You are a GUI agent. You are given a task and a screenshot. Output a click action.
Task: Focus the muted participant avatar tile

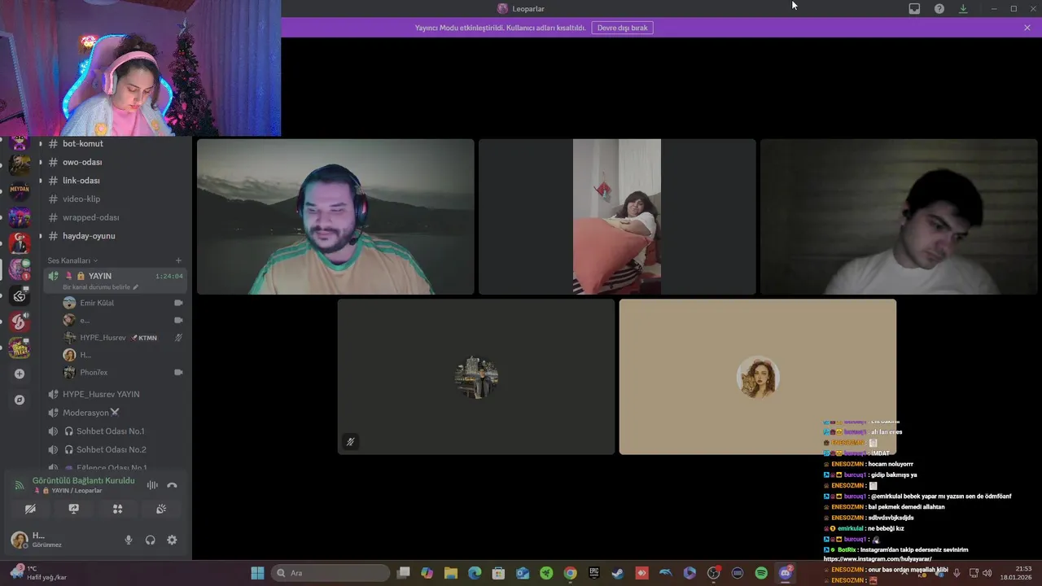click(x=476, y=377)
